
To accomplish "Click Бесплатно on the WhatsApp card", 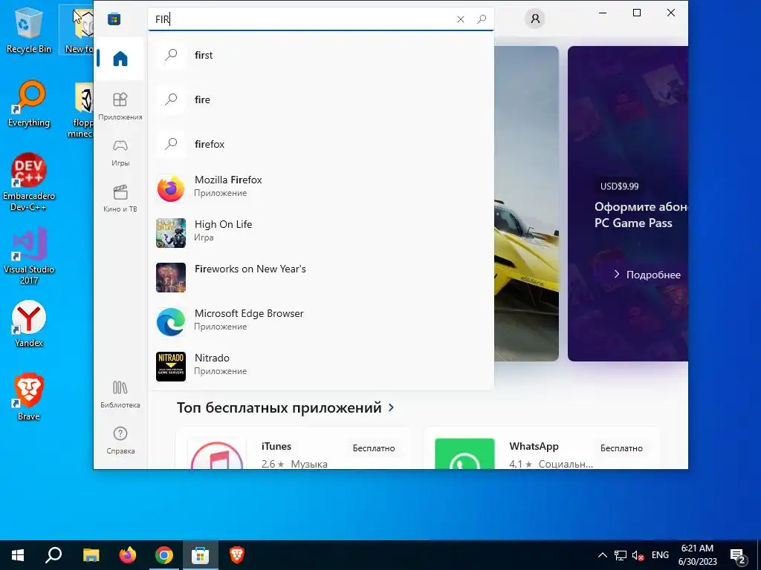I will (x=621, y=448).
